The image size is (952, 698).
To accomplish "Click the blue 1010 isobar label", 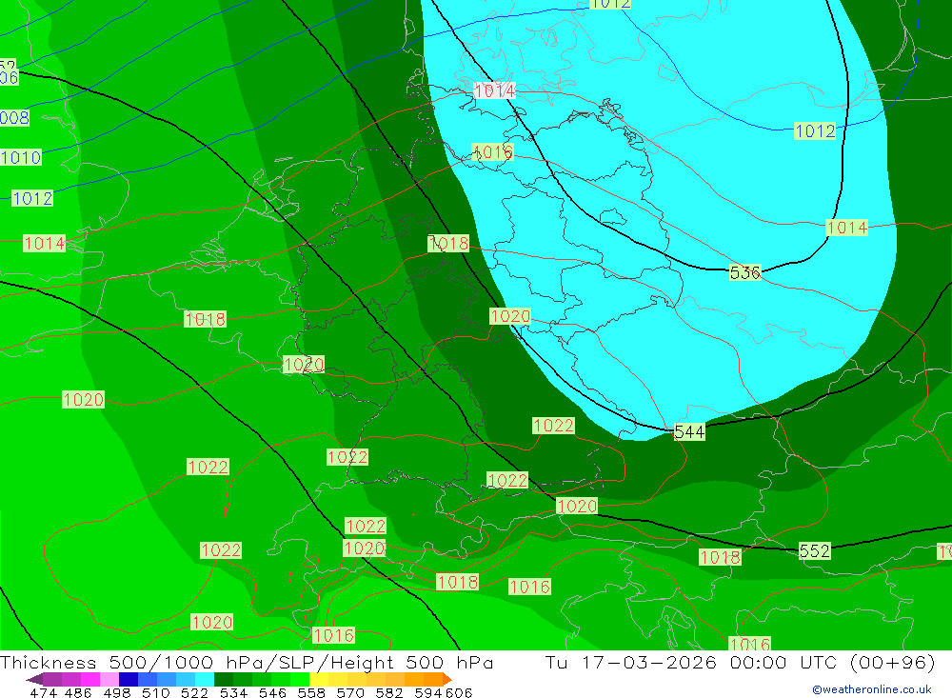I will tap(21, 158).
